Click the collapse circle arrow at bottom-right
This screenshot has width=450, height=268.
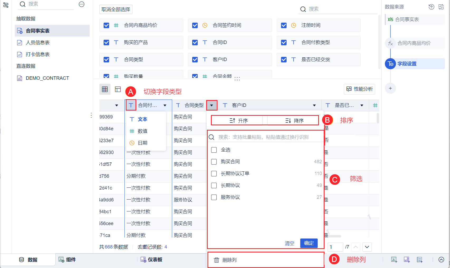tap(441, 260)
